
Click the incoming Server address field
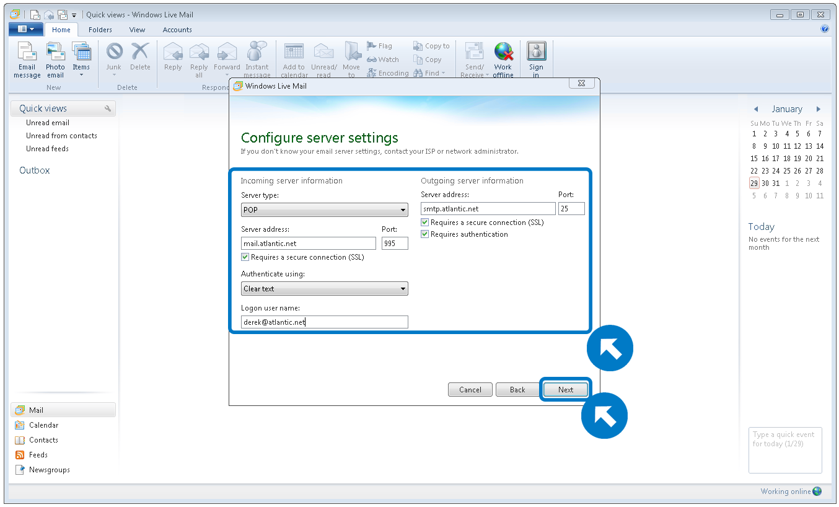[x=309, y=243]
